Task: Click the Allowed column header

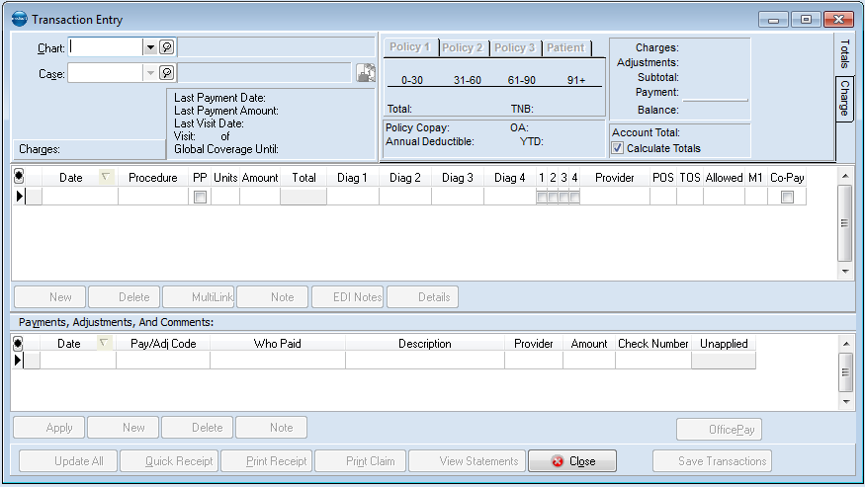Action: point(724,177)
